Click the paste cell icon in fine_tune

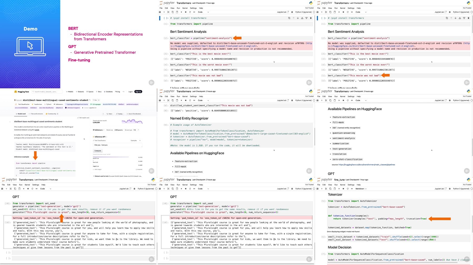coord(335,189)
